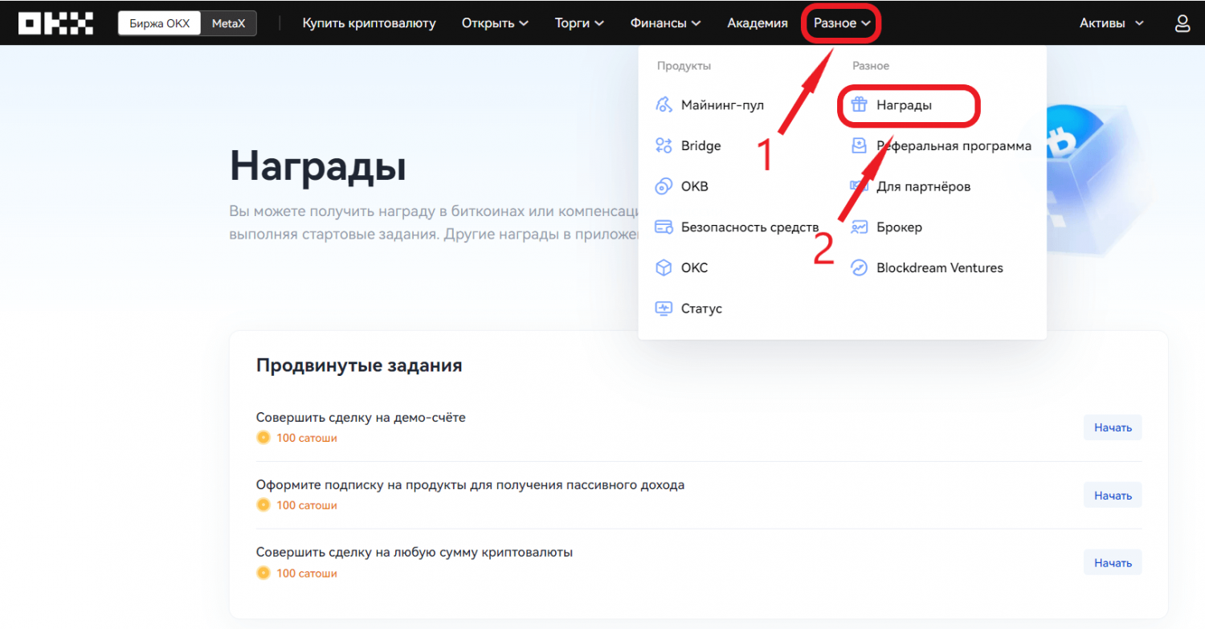Click the Rewards gift icon
The width and height of the screenshot is (1205, 629).
point(860,105)
